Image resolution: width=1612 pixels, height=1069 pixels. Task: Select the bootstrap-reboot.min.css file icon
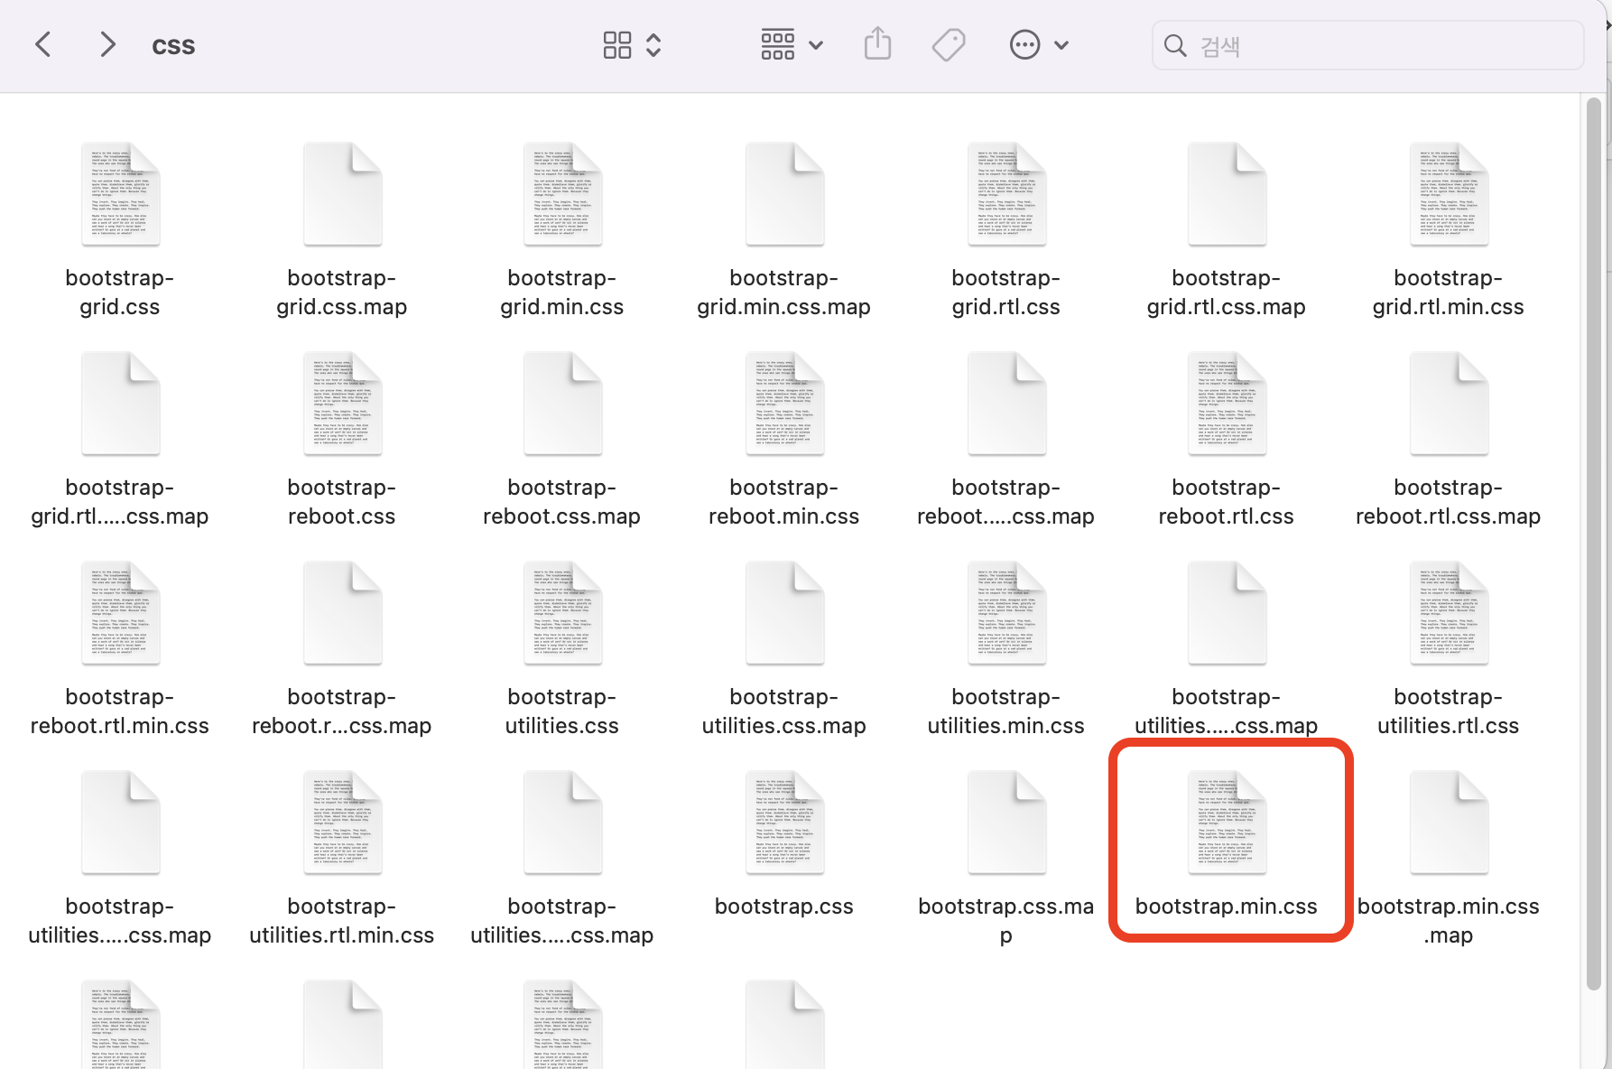point(784,404)
